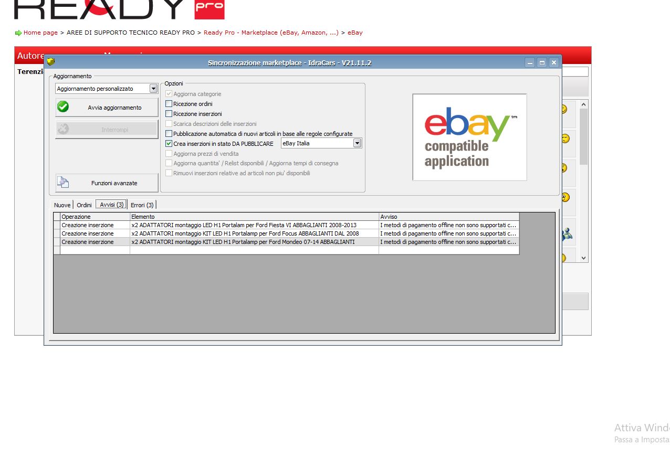Enable Ricezione inserzioni
The height and width of the screenshot is (458, 670).
click(169, 114)
